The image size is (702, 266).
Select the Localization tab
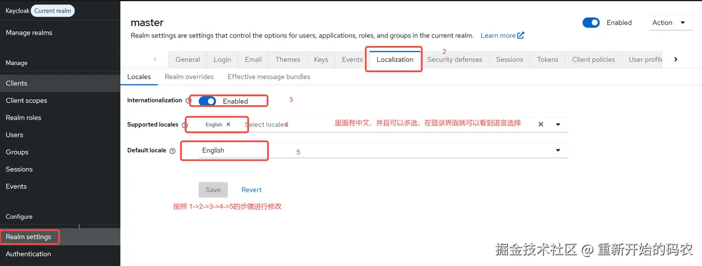395,60
